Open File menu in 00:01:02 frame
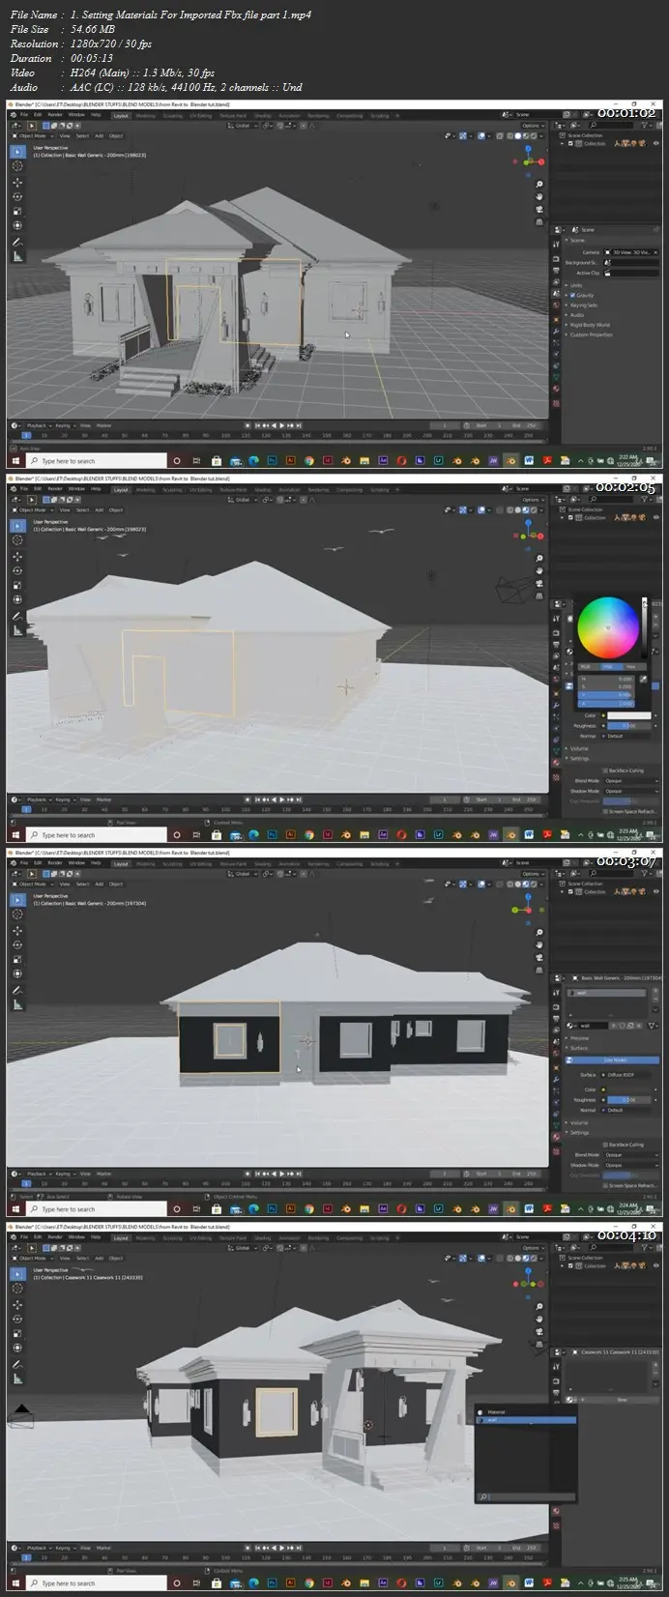 24,115
